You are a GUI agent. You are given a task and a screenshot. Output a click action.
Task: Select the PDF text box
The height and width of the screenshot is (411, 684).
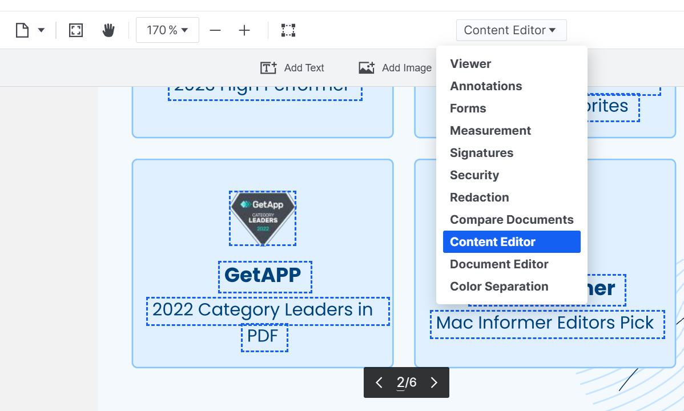point(264,337)
